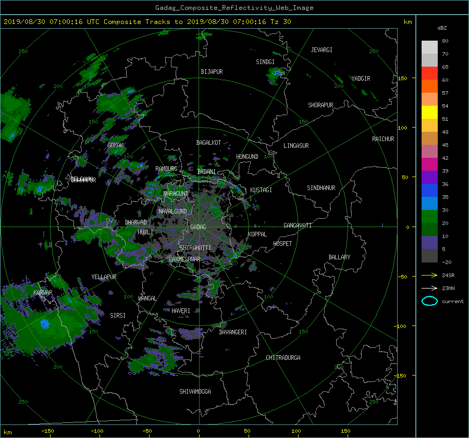Click the SINDGI city label
The height and width of the screenshot is (438, 469).
[x=265, y=62]
